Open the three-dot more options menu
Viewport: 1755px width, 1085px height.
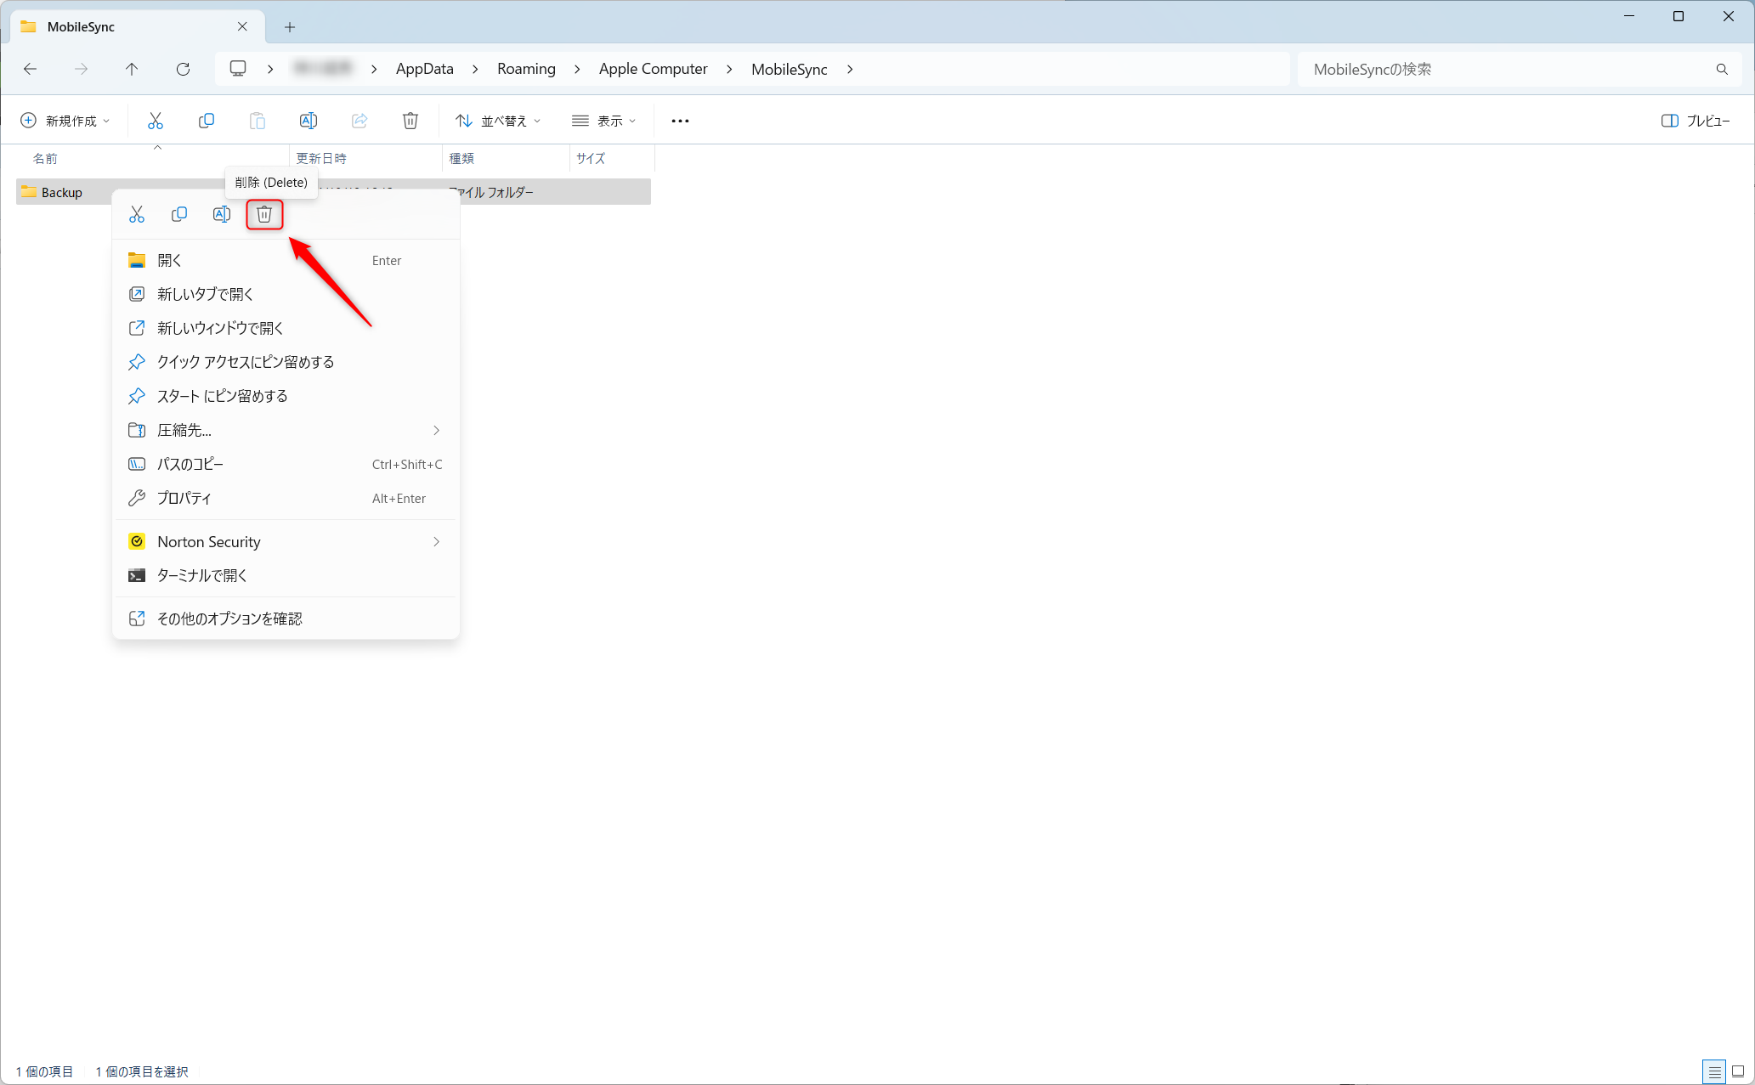tap(680, 121)
